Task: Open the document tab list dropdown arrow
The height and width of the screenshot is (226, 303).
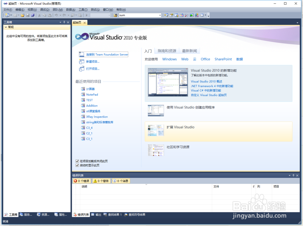Action: tap(298, 23)
